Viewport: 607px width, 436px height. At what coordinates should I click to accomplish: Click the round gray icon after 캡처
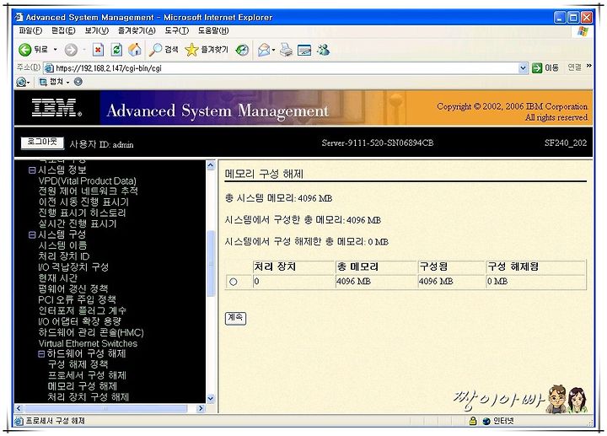pos(78,82)
